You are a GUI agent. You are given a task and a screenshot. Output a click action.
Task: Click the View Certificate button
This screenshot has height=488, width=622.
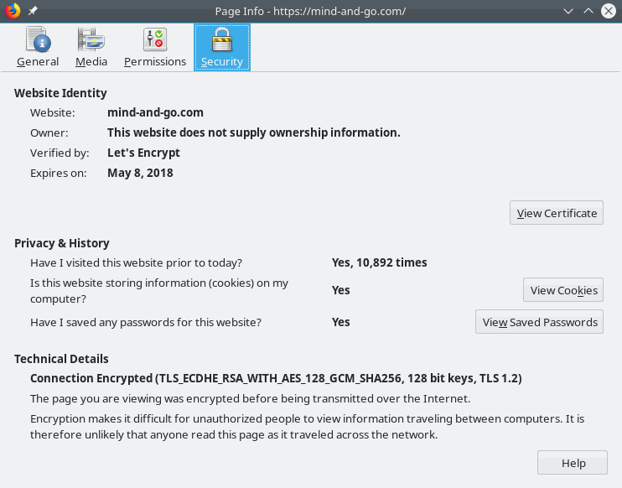(556, 213)
